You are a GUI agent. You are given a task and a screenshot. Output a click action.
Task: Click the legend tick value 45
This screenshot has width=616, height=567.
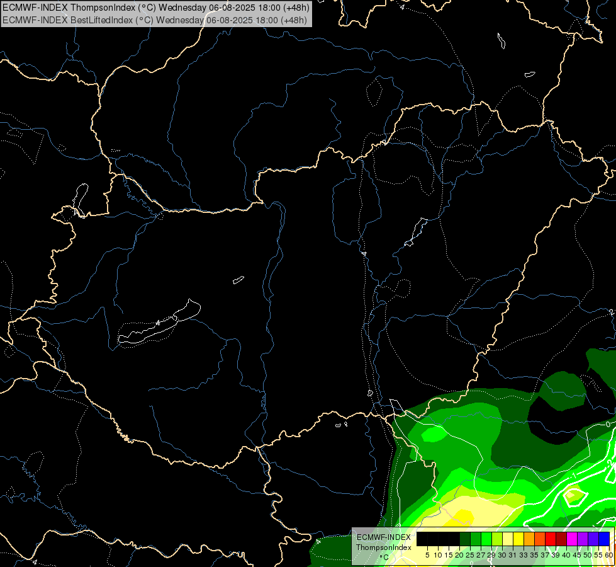[577, 555]
